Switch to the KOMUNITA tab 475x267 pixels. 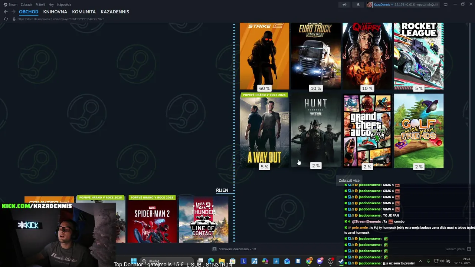84,12
